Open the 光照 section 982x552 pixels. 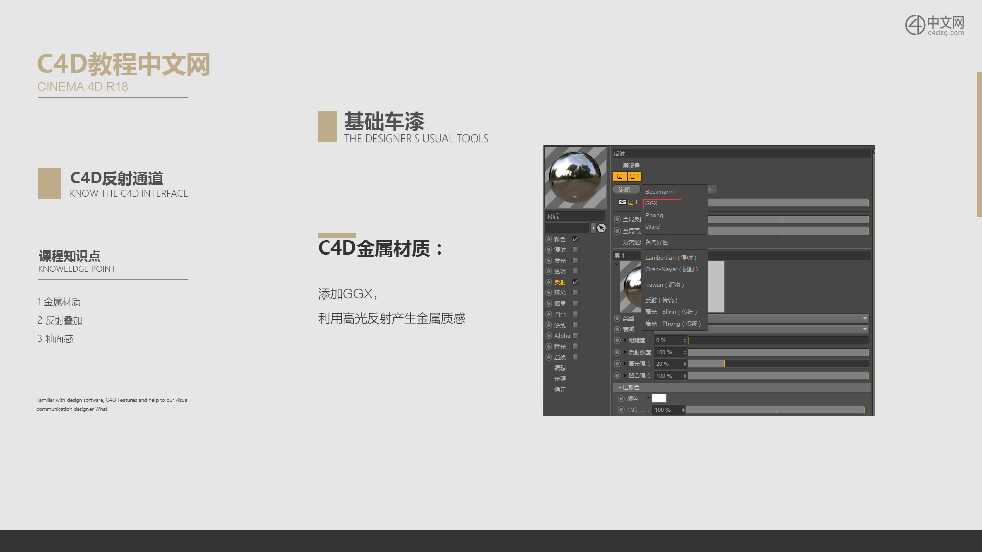point(560,379)
